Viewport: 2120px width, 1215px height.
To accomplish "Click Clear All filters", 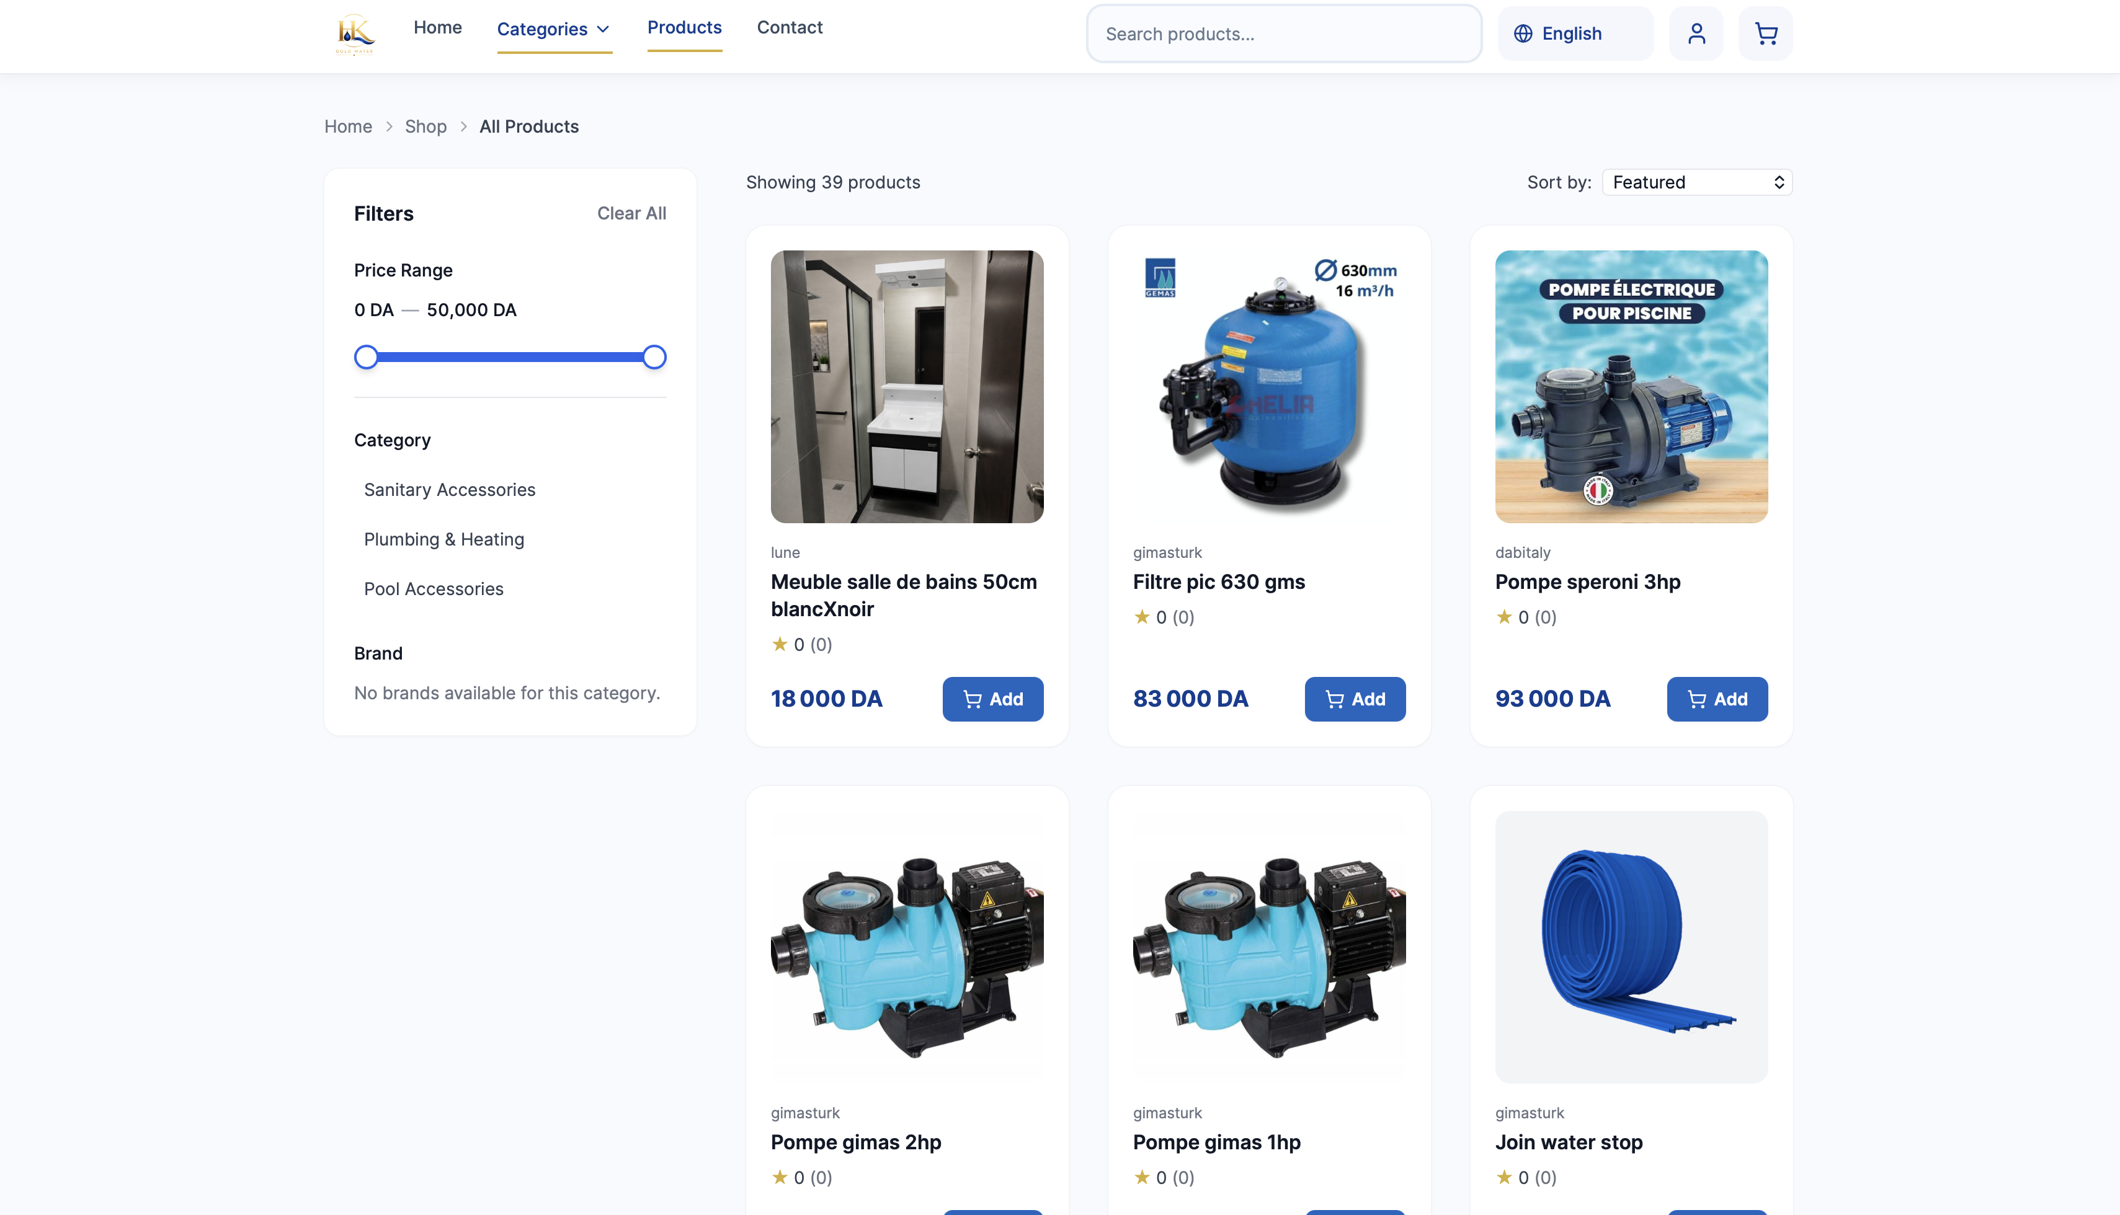I will coord(631,214).
